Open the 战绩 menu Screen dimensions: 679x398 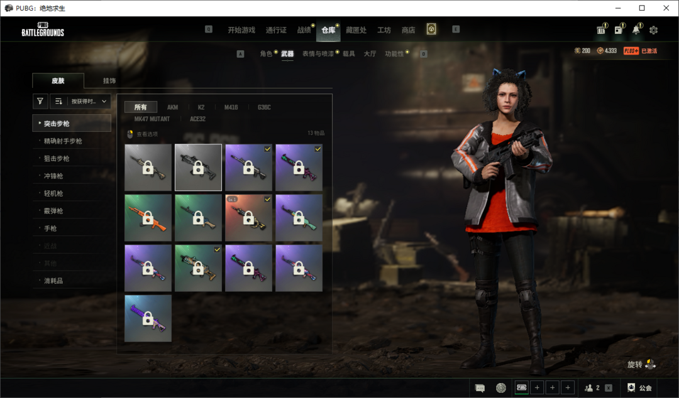pyautogui.click(x=304, y=30)
